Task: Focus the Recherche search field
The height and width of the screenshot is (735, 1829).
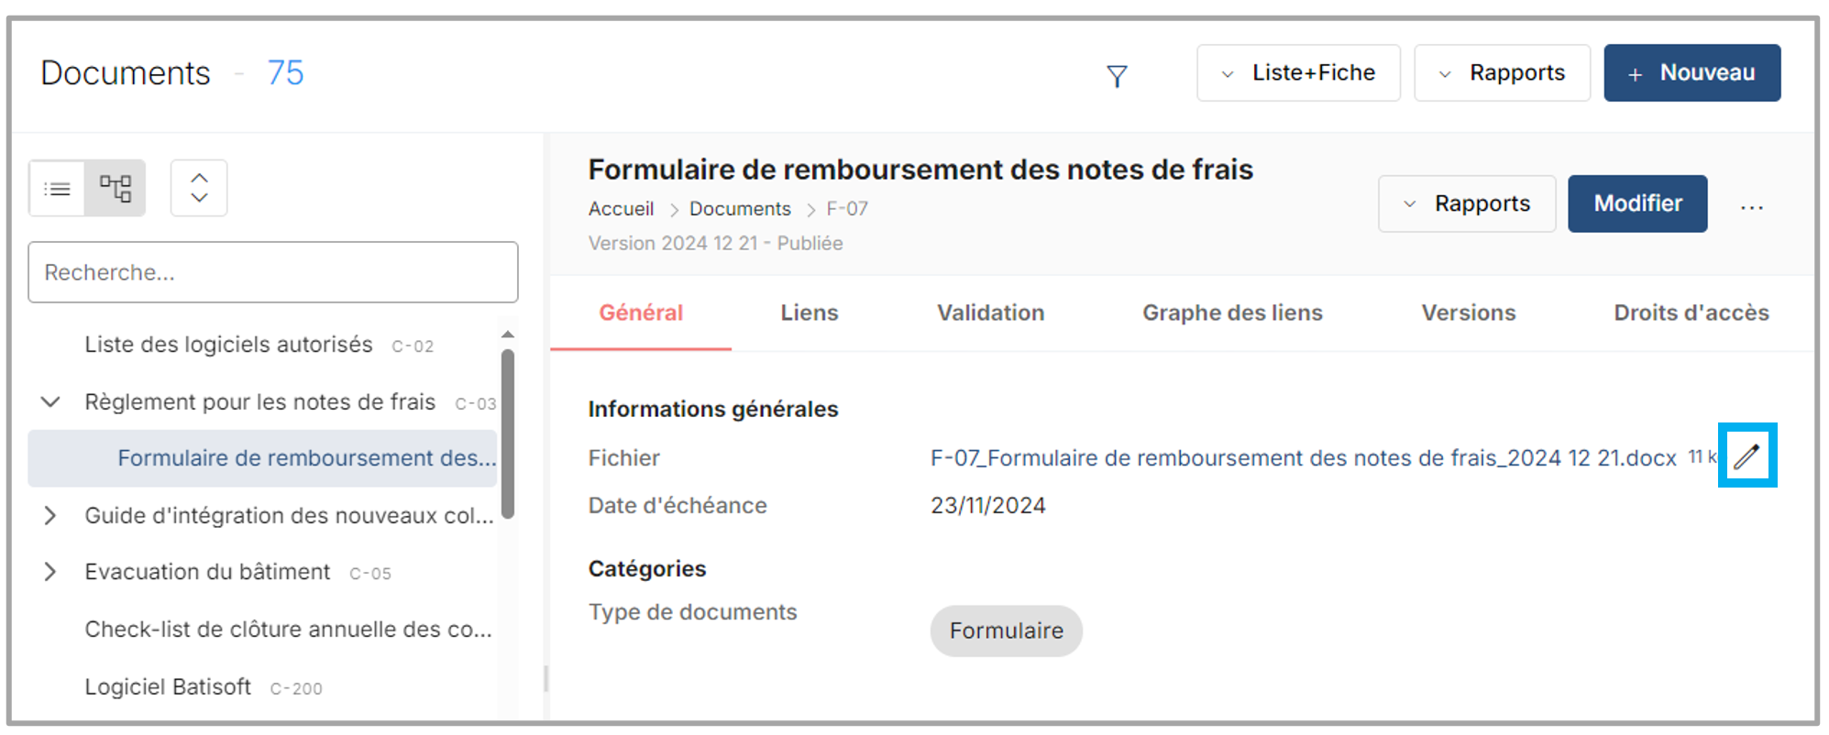Action: (272, 272)
